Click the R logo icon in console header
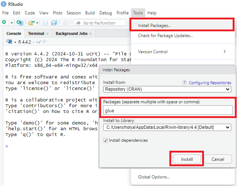Viewport: 237px width, 186px height. pos(10,42)
